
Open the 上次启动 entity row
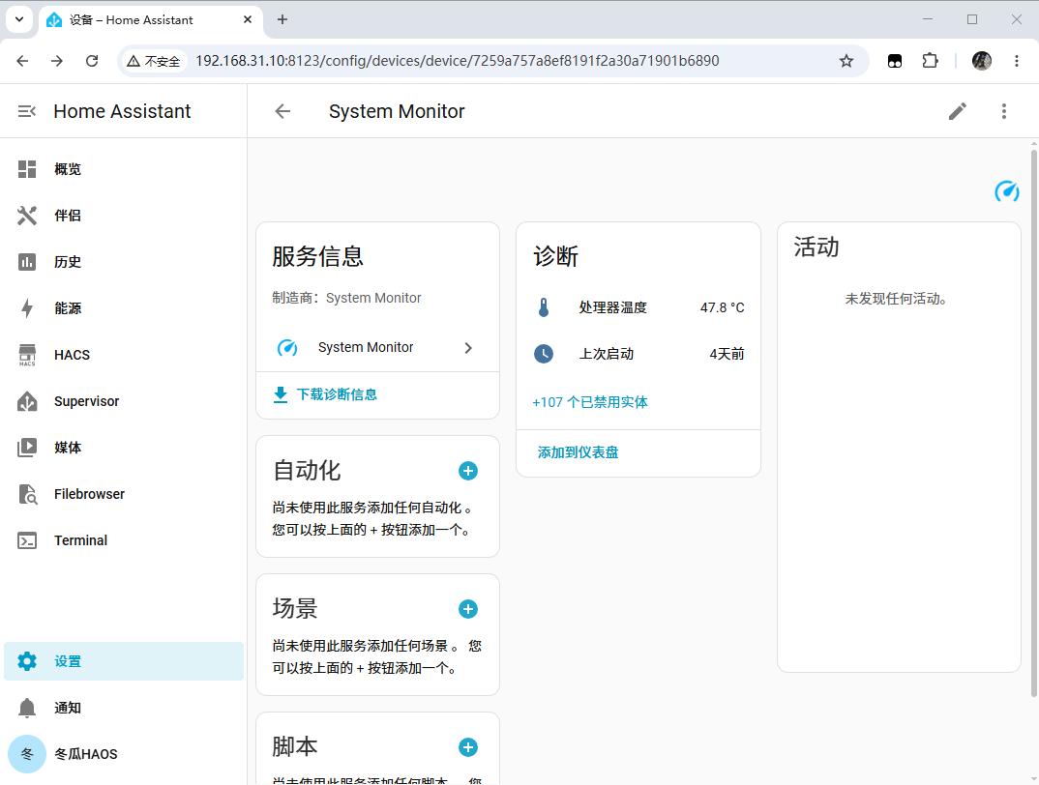pos(638,355)
